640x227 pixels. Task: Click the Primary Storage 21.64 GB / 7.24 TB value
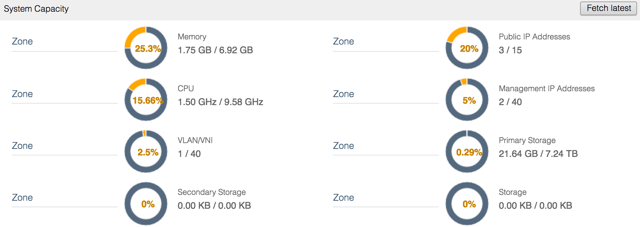(x=538, y=154)
